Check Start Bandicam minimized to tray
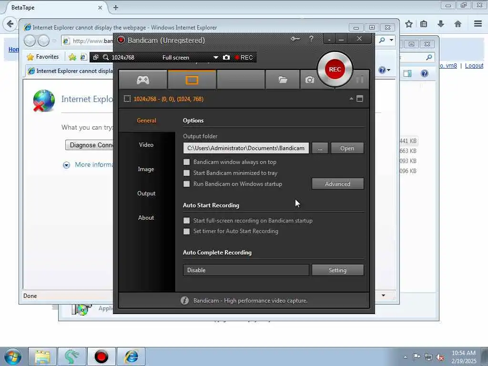This screenshot has height=366, width=488. pos(186,173)
